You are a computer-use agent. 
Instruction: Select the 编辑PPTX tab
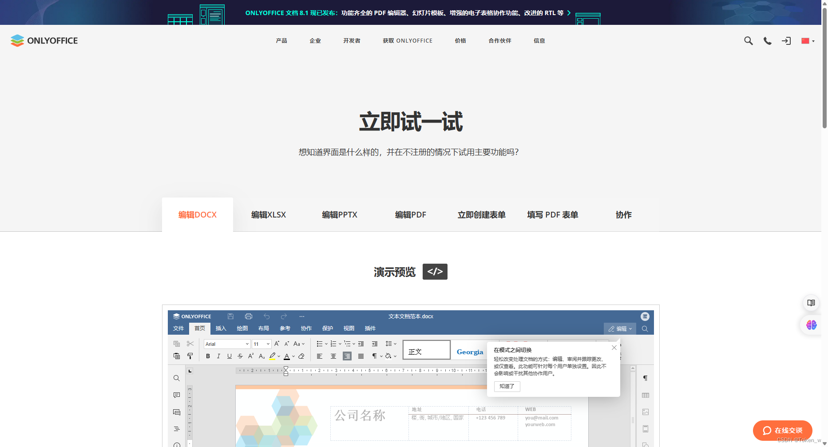click(x=340, y=215)
